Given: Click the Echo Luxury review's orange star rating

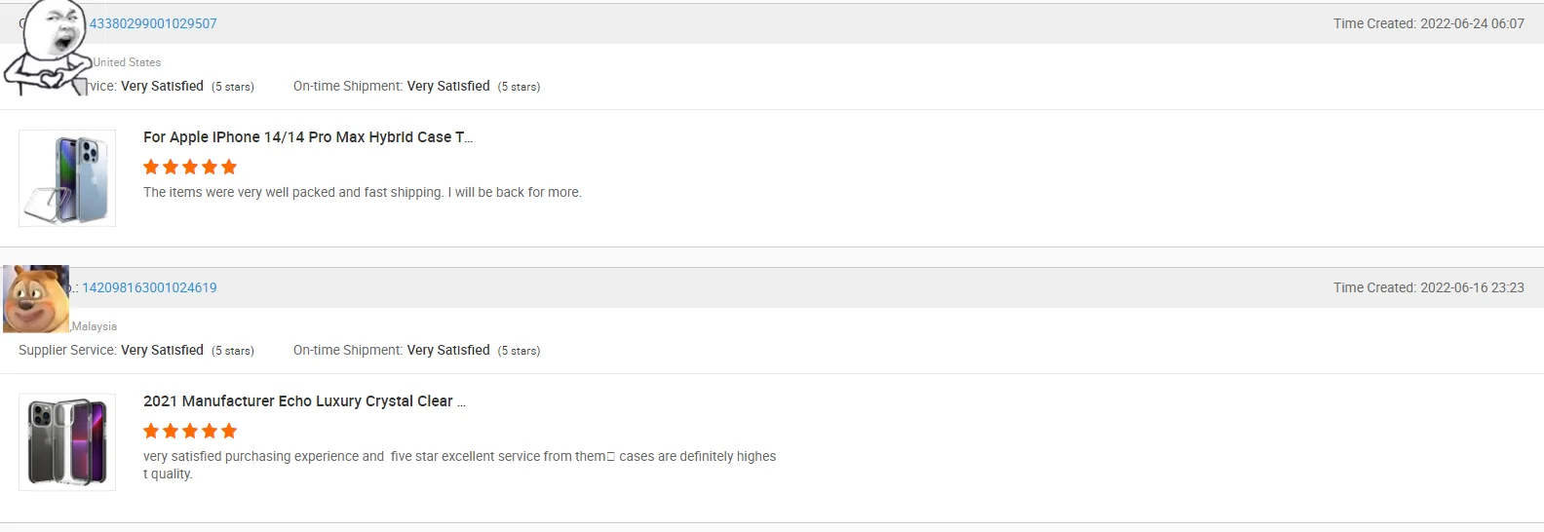Looking at the screenshot, I should [190, 431].
